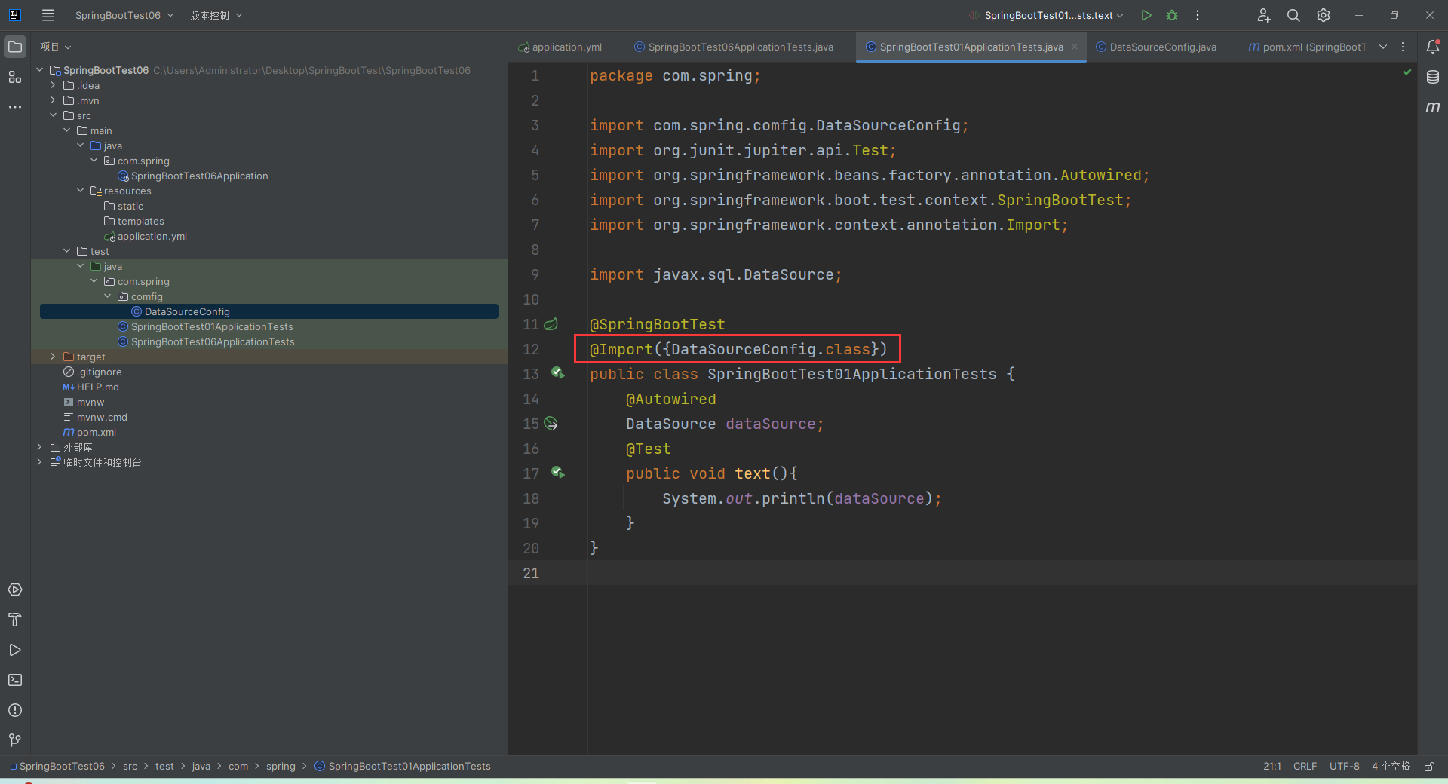The image size is (1448, 784).
Task: Debug the current configuration
Action: point(1172,15)
